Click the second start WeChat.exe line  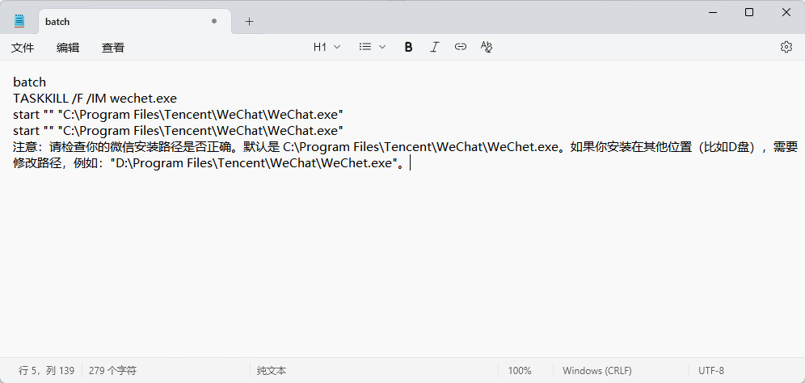pos(178,130)
